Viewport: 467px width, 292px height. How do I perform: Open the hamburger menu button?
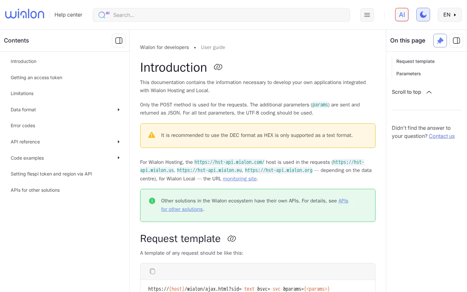point(367,15)
